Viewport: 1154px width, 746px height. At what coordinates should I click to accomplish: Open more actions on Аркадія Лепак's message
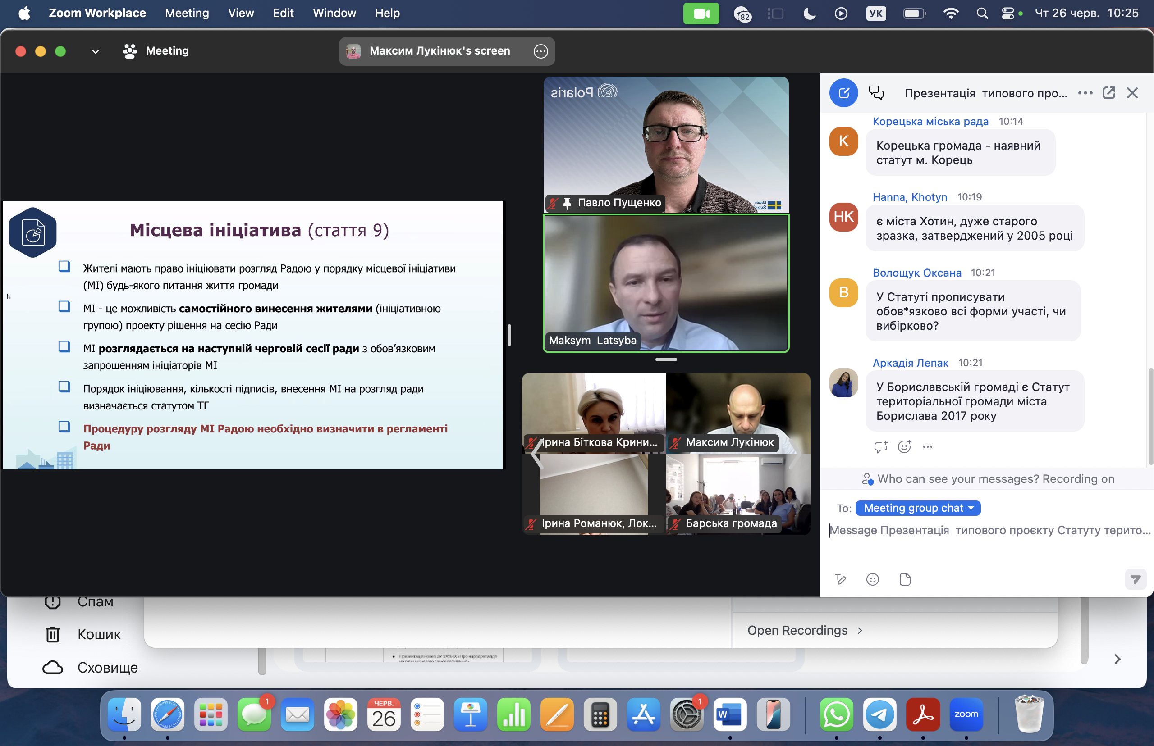(x=927, y=446)
